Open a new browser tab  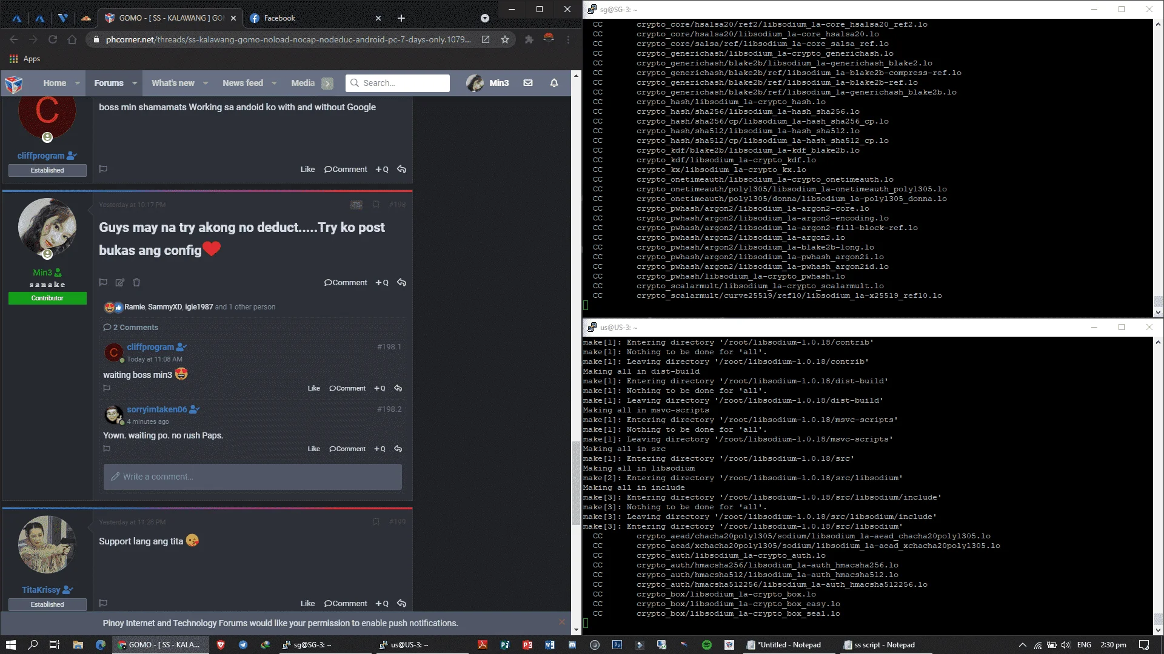coord(401,18)
